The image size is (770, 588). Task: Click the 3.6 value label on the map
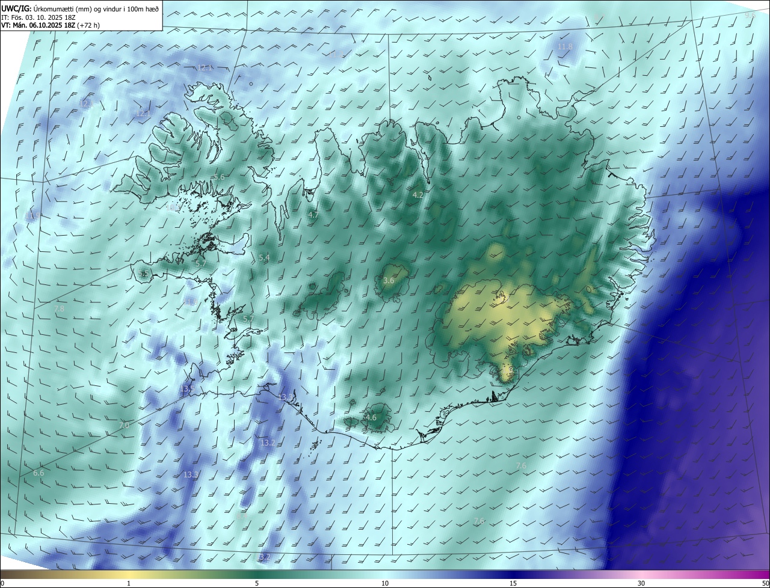pos(389,280)
